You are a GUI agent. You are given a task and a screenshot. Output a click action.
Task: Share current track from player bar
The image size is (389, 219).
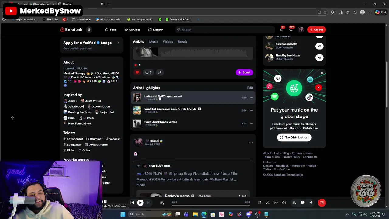(311, 203)
